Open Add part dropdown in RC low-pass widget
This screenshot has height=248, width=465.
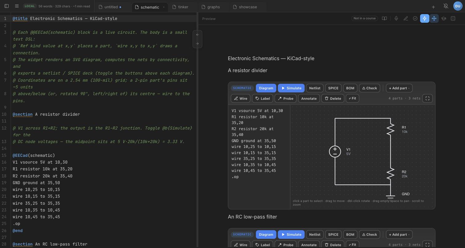click(399, 234)
